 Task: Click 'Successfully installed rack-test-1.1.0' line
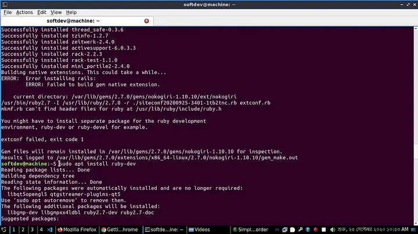(59, 60)
